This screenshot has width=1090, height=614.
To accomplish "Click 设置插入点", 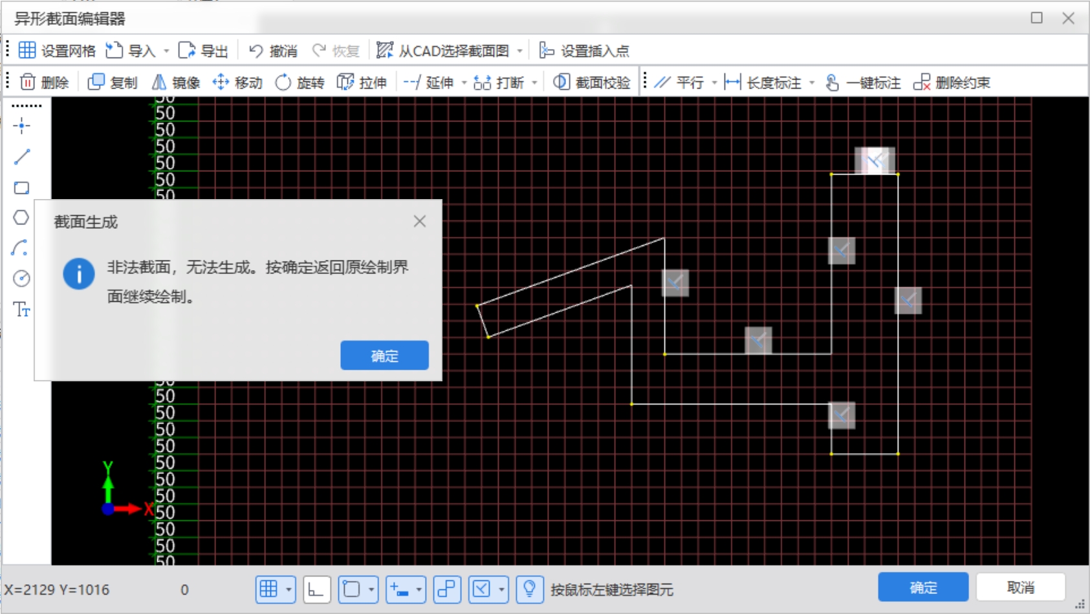I will (584, 50).
